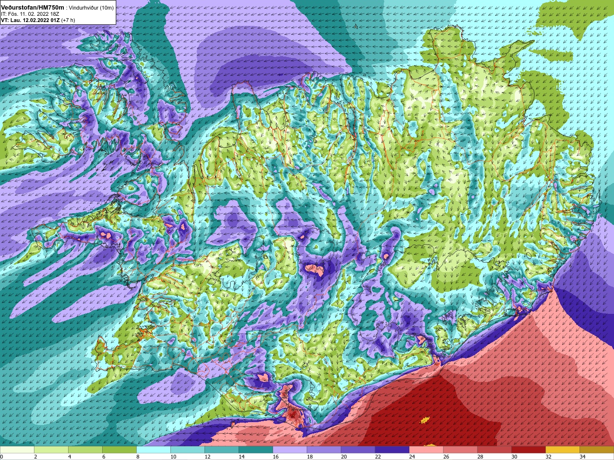Pick the 4–6 green legend swatch
Screen dimensions: 614x460
(85, 450)
